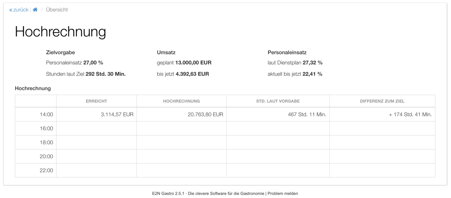Viewport: 451px width, 198px height.
Task: Select the 16:00 row label
Action: tap(46, 128)
